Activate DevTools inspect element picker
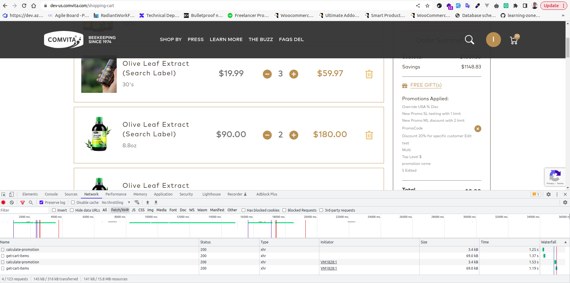Screen dimensions: 570x283 click(4, 194)
